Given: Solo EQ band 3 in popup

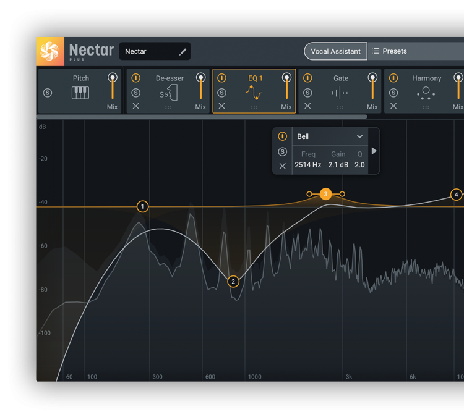Looking at the screenshot, I should tap(283, 152).
